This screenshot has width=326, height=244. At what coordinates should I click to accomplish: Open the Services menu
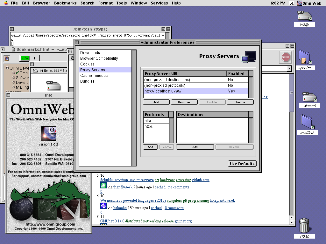click(159, 3)
